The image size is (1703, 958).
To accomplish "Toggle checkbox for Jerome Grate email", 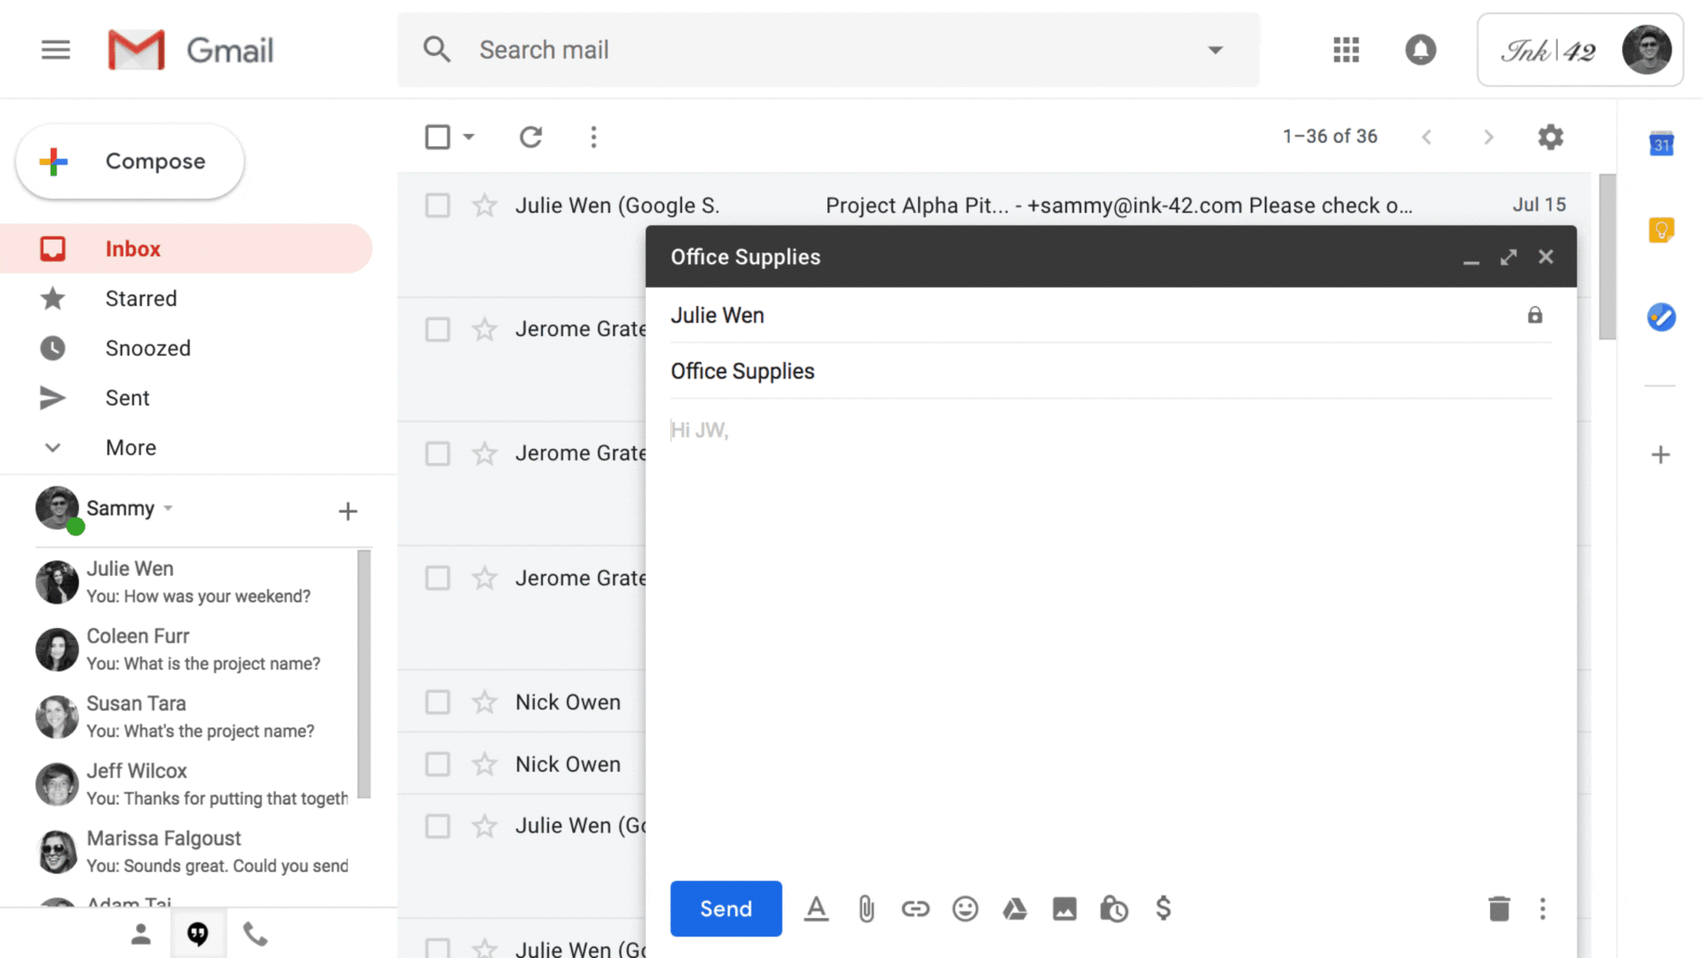I will pyautogui.click(x=437, y=328).
